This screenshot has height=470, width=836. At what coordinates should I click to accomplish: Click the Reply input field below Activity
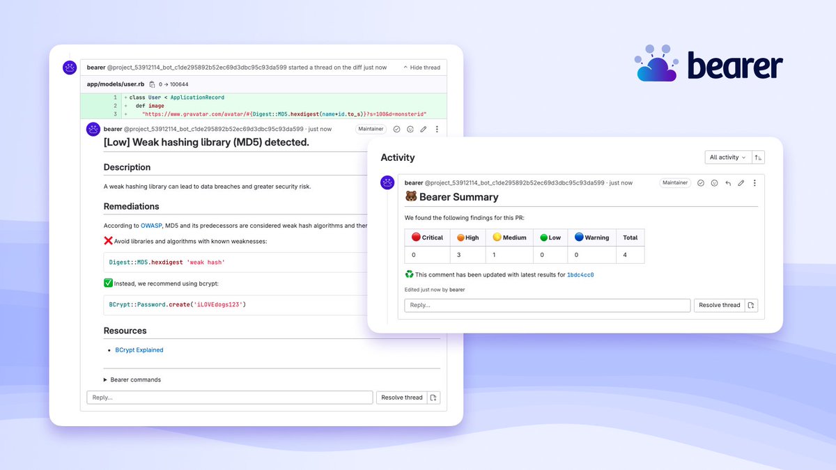pos(546,305)
